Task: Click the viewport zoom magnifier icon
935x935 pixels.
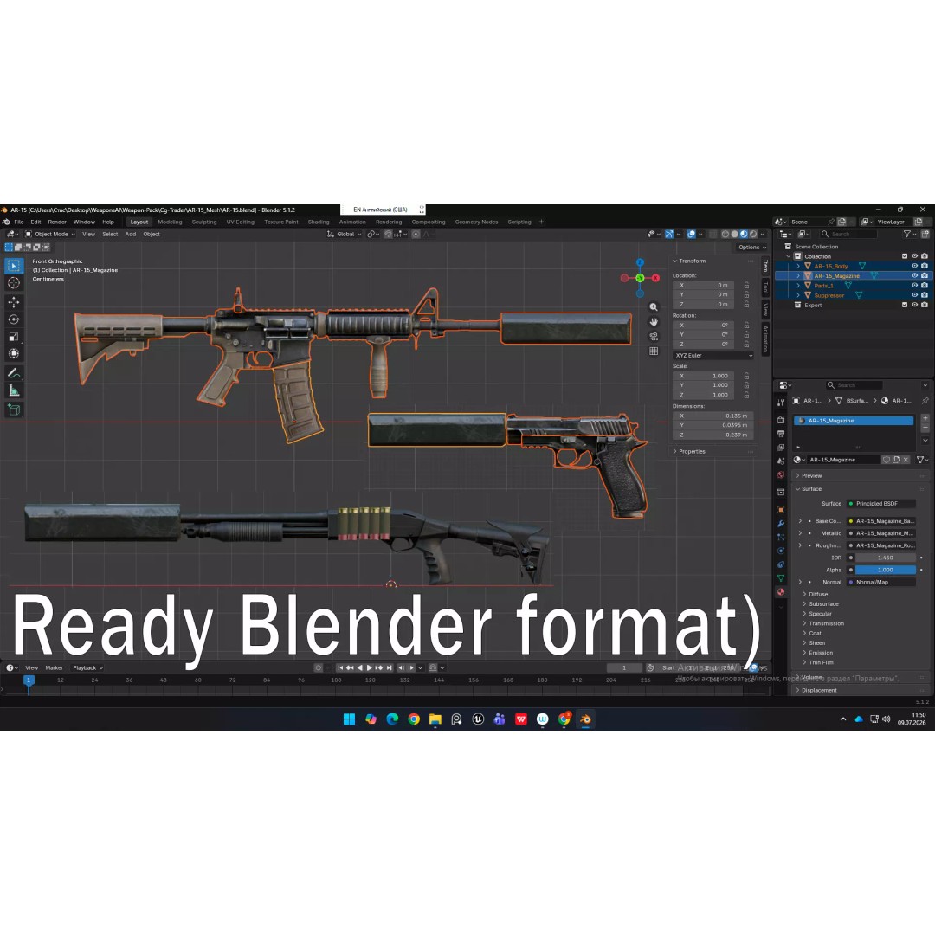Action: click(x=654, y=307)
